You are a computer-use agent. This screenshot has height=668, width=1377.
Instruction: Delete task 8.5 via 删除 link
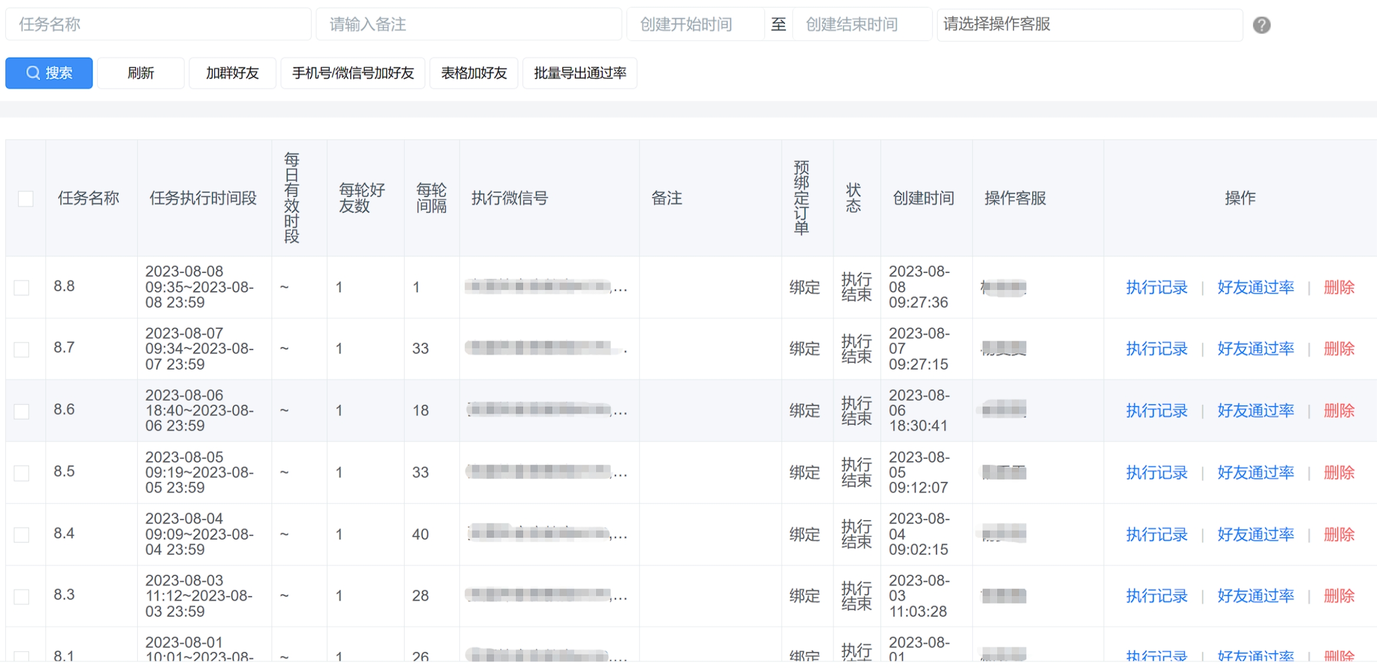click(1339, 473)
